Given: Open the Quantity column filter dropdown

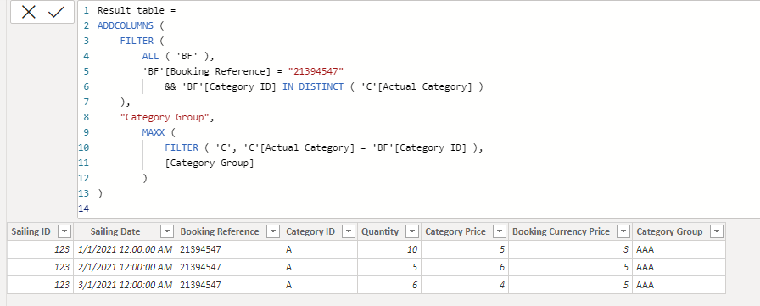Looking at the screenshot, I should (412, 232).
